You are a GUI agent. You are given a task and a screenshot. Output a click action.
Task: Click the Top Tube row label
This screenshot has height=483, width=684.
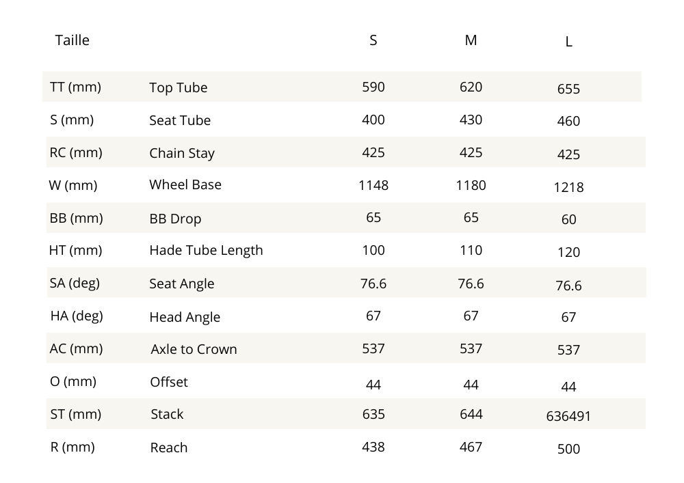(x=178, y=87)
